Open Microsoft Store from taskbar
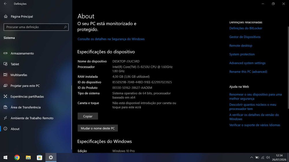The height and width of the screenshot is (162, 289). coord(39,157)
